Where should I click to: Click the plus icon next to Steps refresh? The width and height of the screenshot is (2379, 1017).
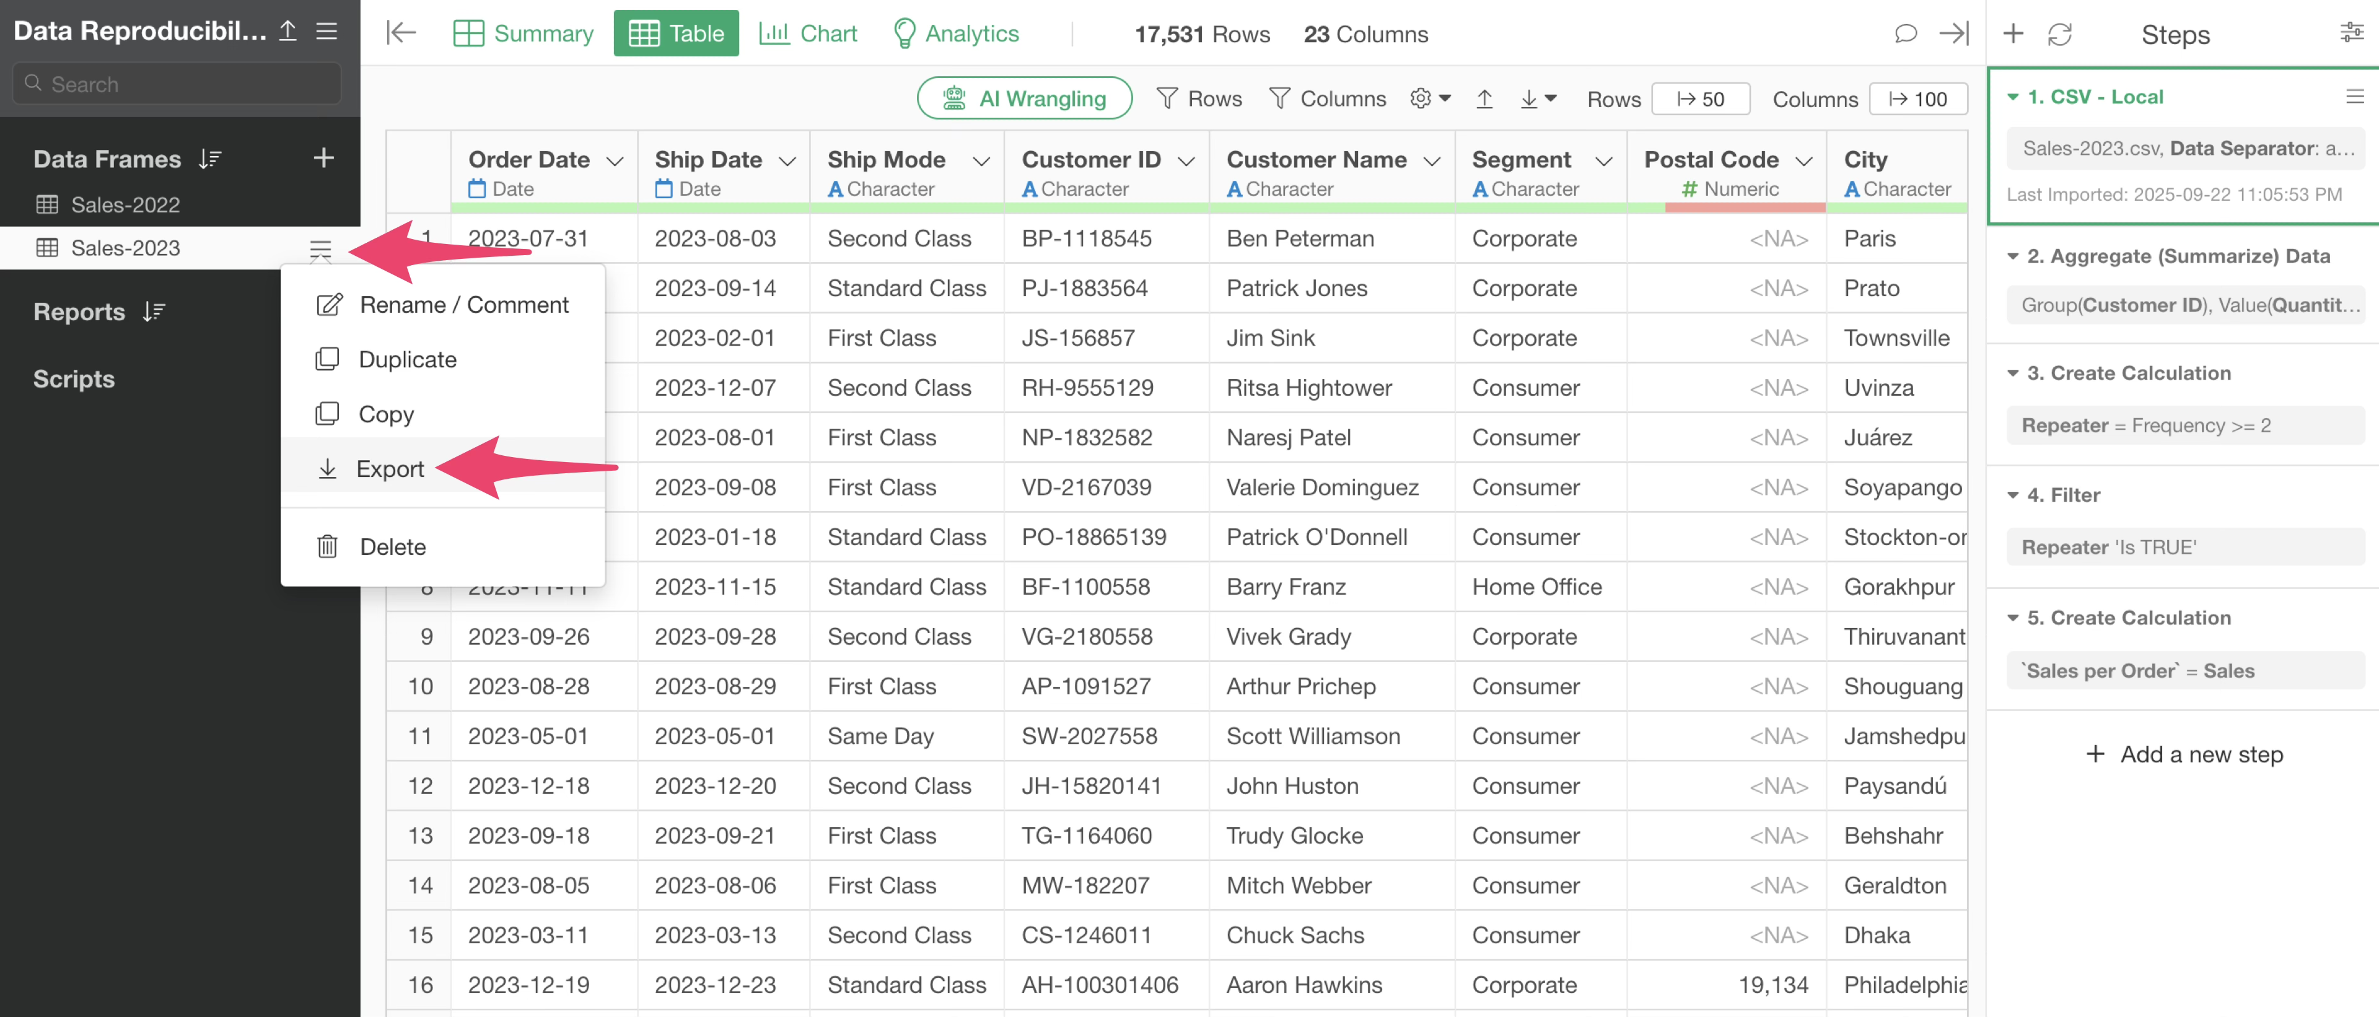point(2012,34)
